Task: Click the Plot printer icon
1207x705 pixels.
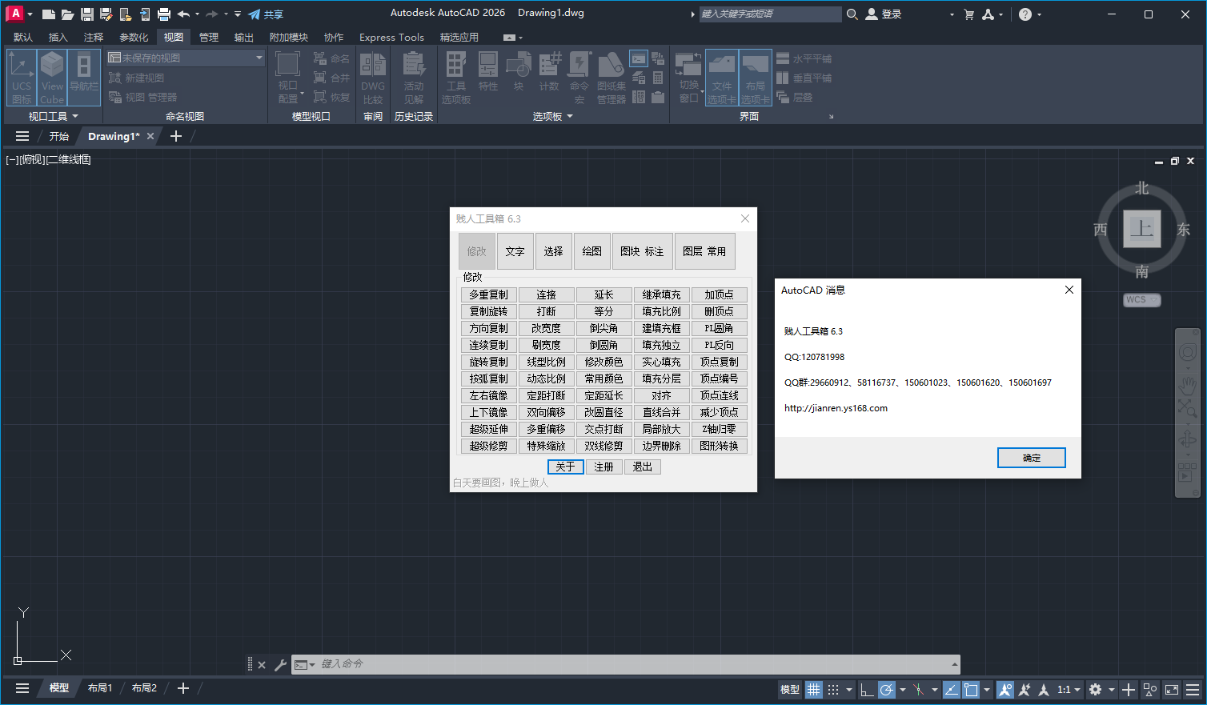Action: pyautogui.click(x=164, y=14)
